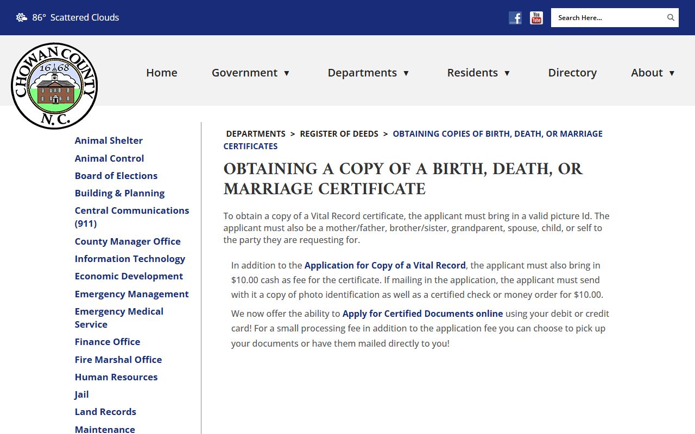Visit County Manager Office page

tap(128, 241)
